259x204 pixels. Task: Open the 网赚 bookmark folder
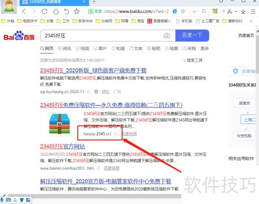(x=122, y=21)
